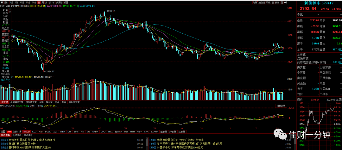Click the collapse arrow icon at toolbar start
The image size is (342, 150).
pos(2,3)
